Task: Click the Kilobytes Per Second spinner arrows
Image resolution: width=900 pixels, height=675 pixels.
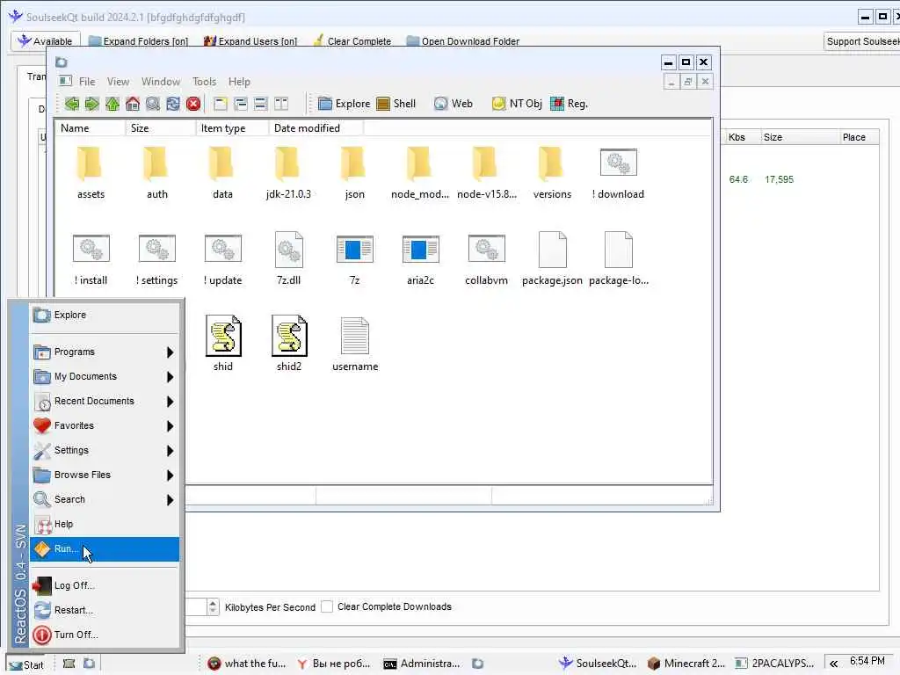Action: point(213,606)
